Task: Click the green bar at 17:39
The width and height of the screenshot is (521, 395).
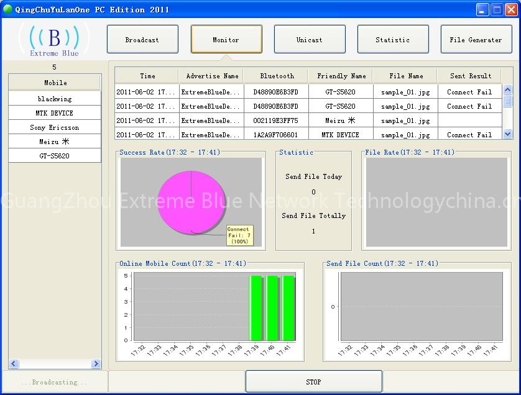Action: point(256,308)
